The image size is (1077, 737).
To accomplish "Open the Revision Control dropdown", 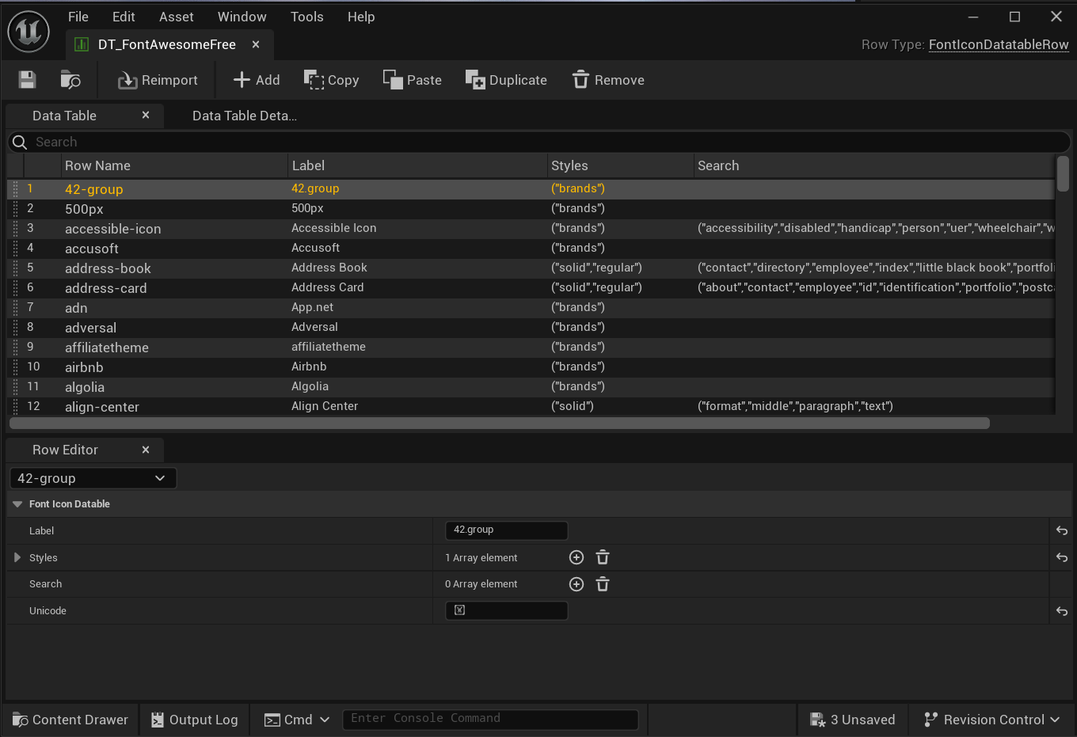I will click(991, 720).
